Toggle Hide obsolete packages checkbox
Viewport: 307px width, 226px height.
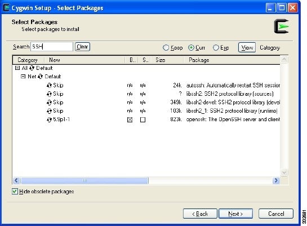click(15, 191)
